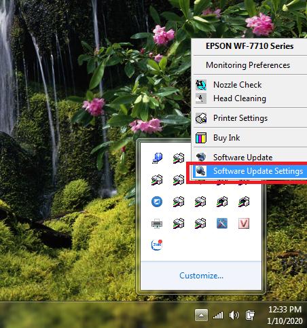Screen dimensions: 307x328
Task: Open the blue circular monitor tray icon
Action: [x=157, y=202]
